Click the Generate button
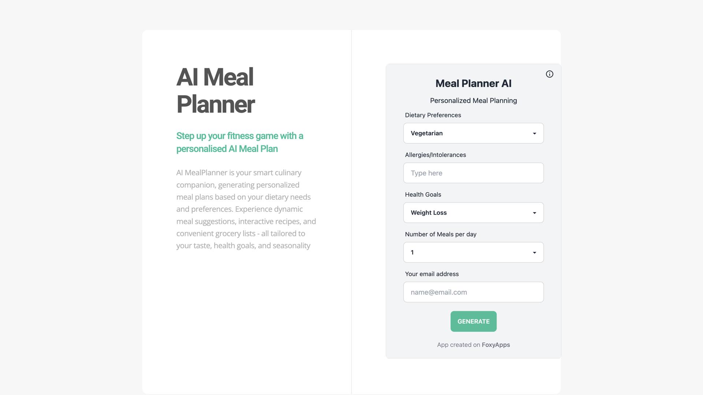703x395 pixels. pos(473,321)
